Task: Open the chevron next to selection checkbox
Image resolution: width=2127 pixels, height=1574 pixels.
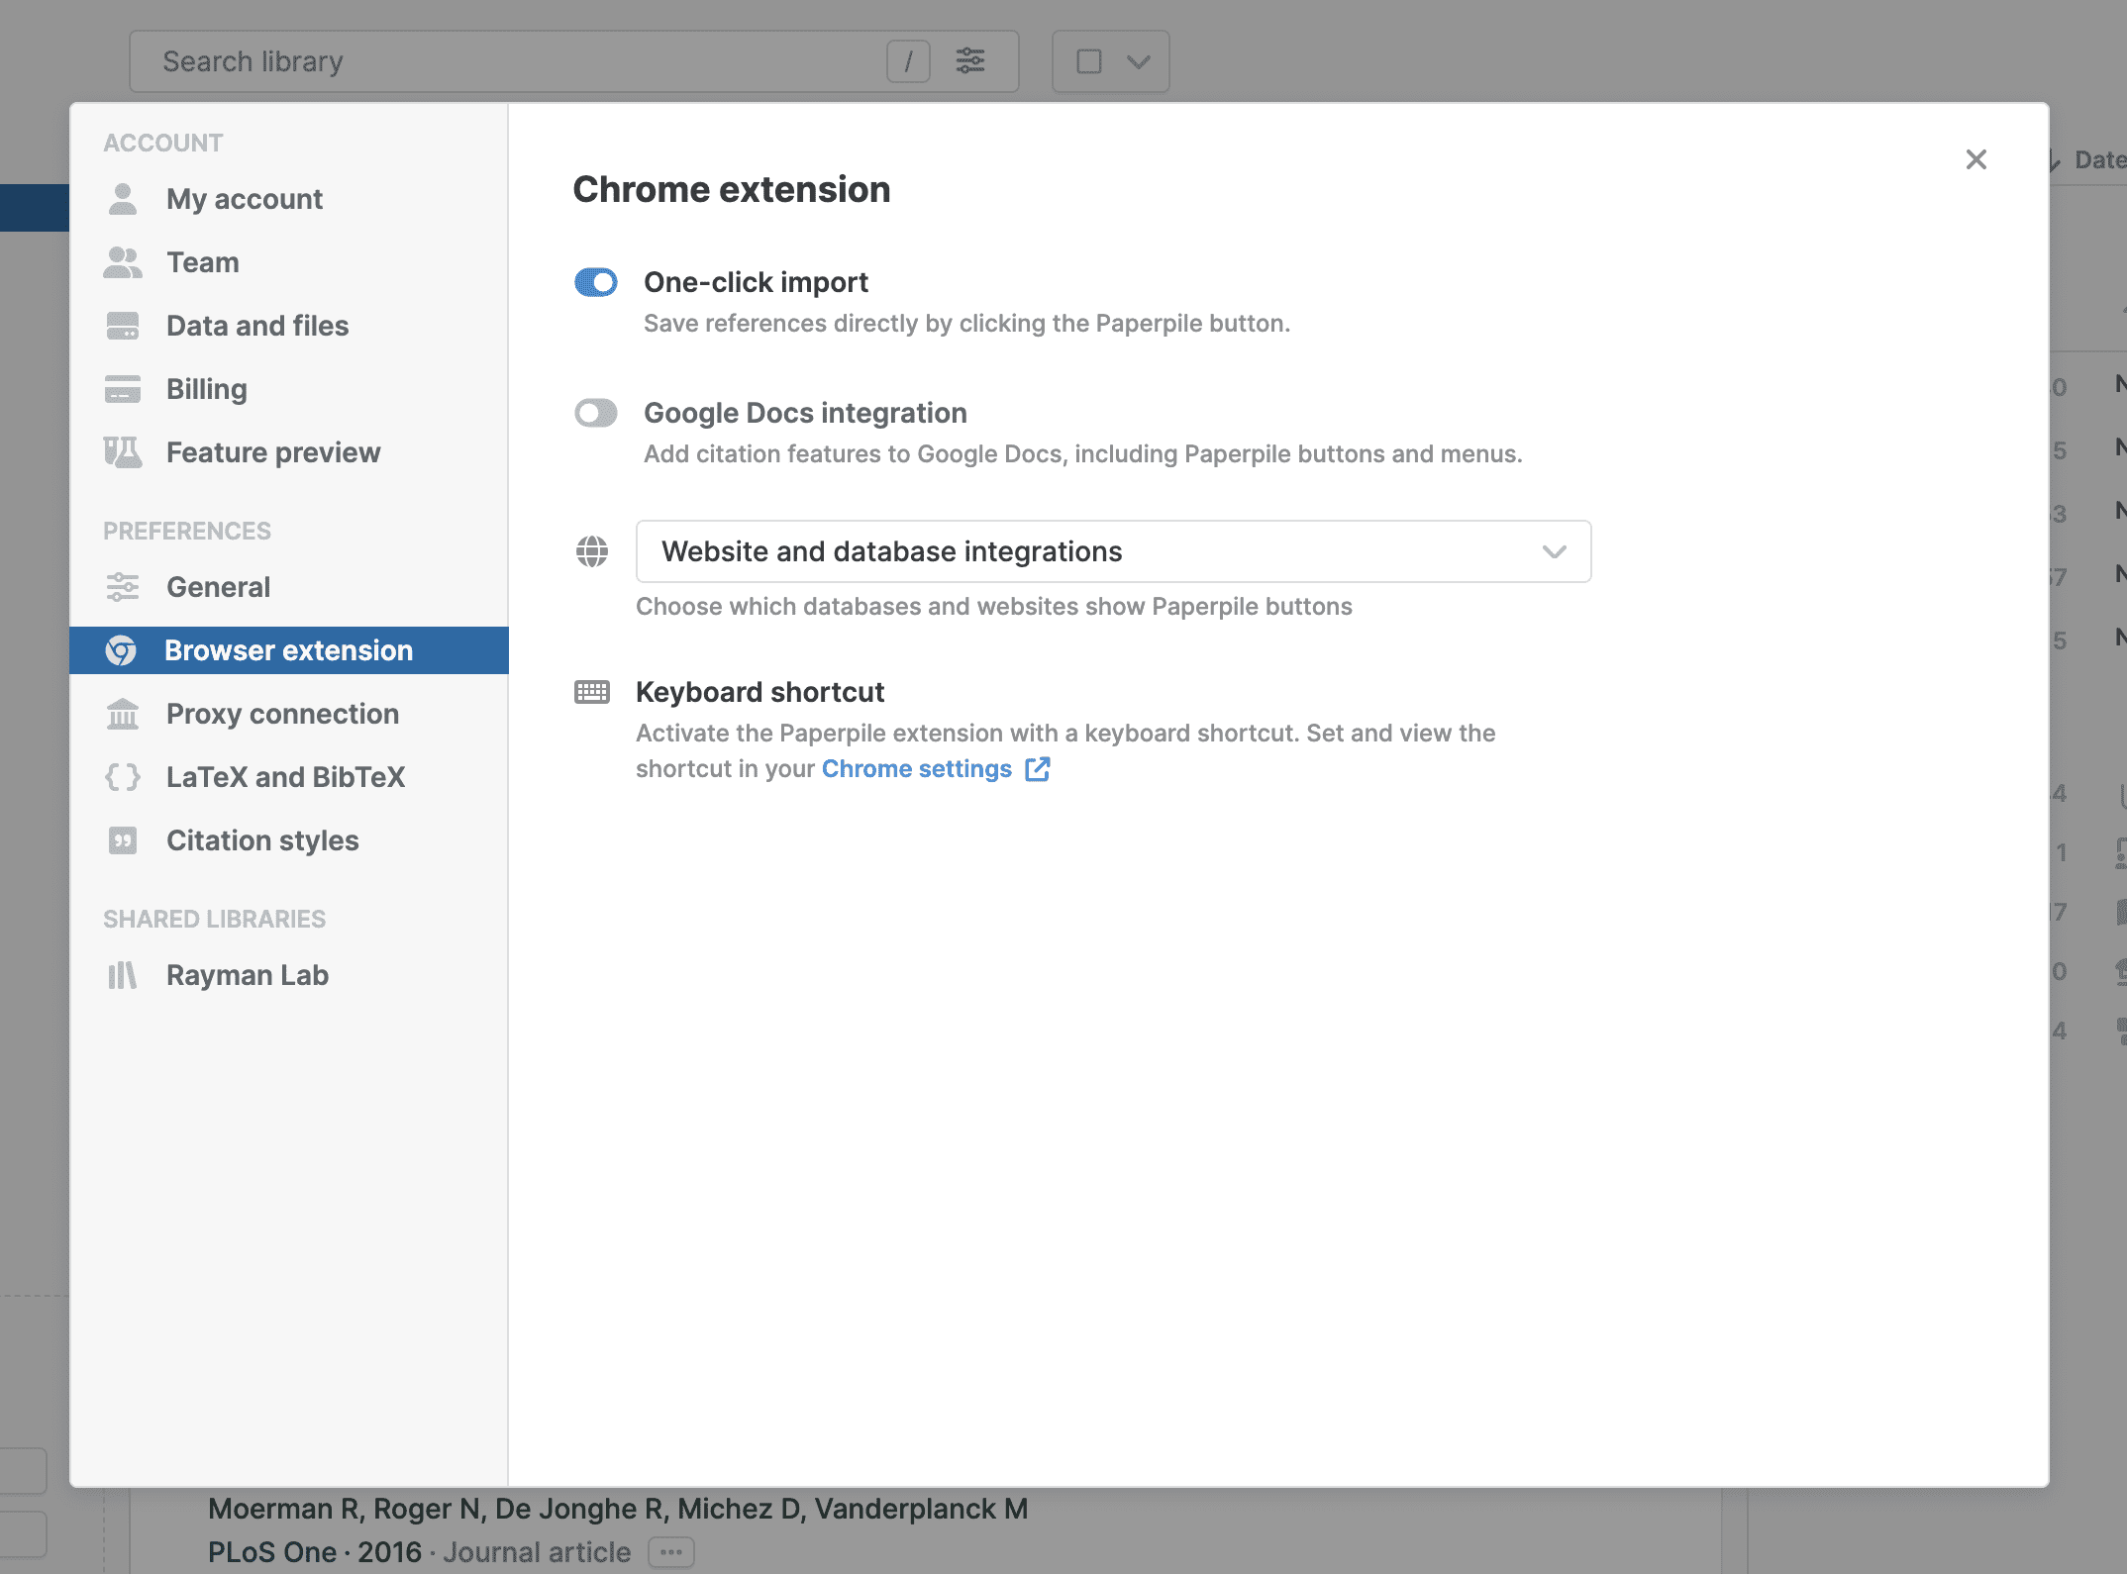Action: (x=1139, y=61)
